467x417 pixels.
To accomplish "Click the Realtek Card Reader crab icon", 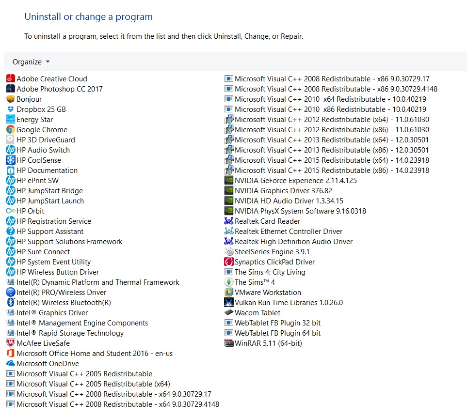I will (x=229, y=221).
